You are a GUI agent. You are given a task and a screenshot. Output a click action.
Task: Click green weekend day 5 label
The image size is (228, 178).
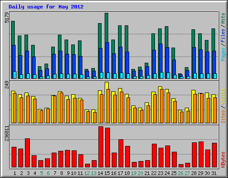[x=41, y=173]
